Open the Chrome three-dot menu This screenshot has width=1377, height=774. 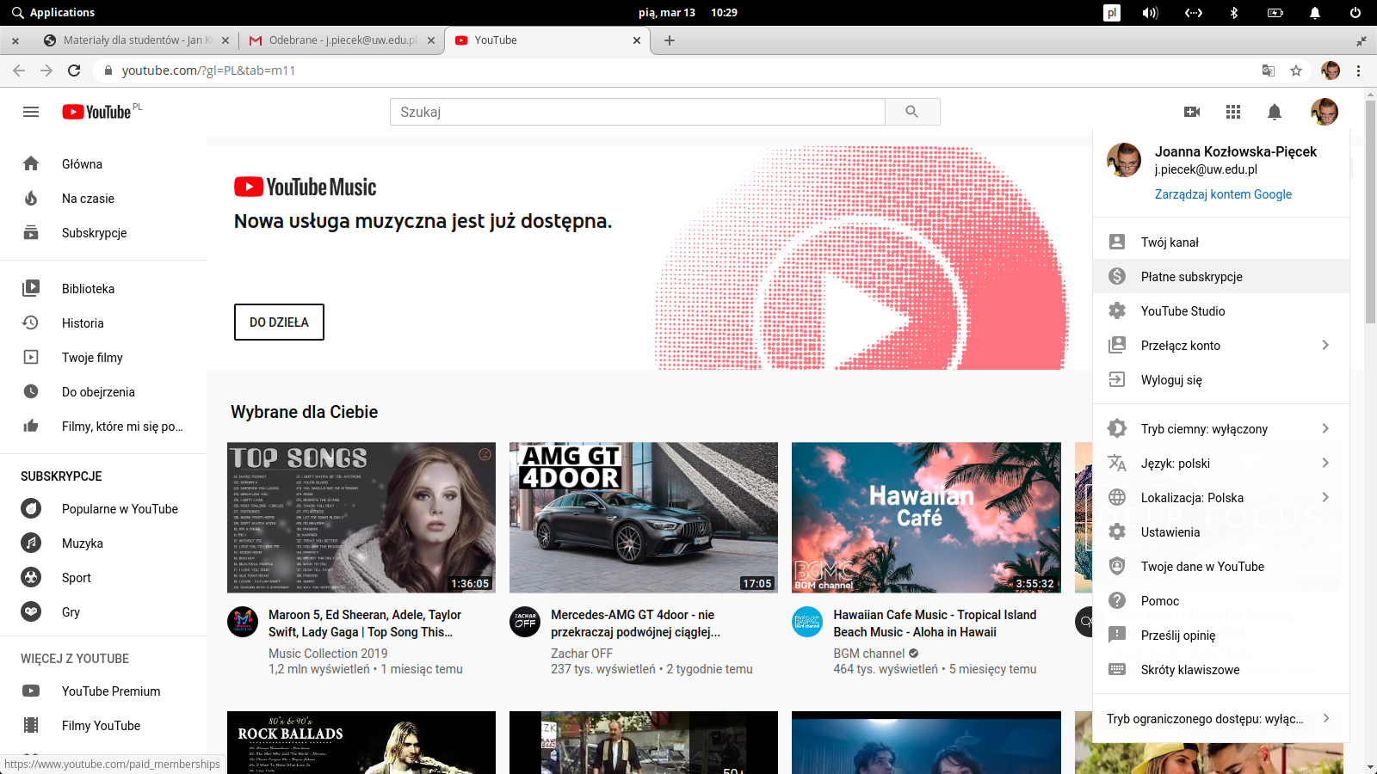1359,71
